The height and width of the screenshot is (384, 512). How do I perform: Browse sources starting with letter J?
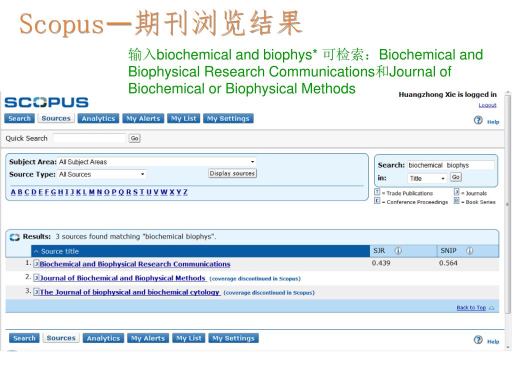[72, 192]
